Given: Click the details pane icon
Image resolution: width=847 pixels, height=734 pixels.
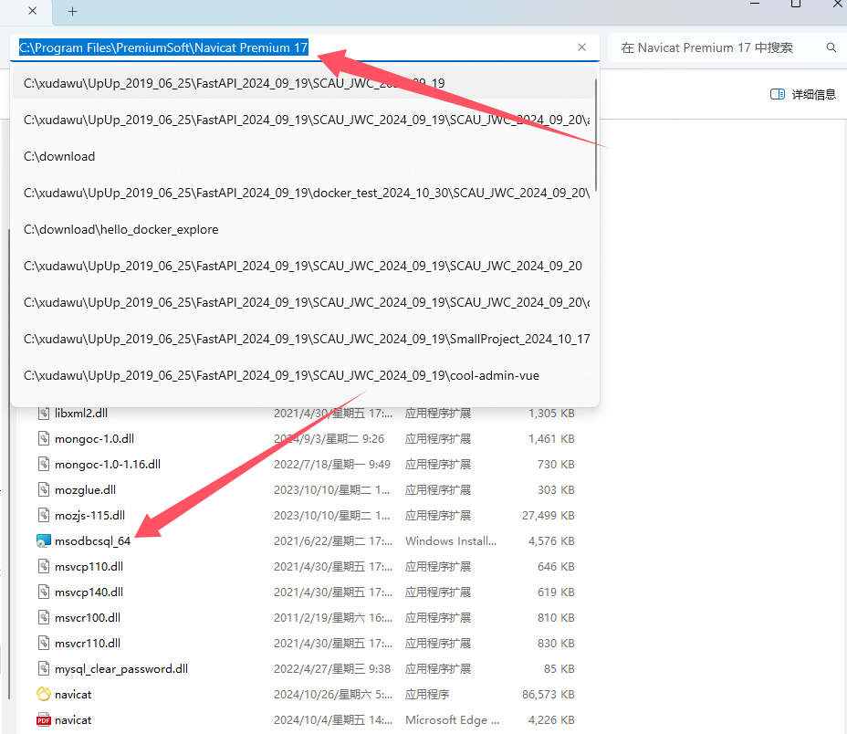Looking at the screenshot, I should [778, 95].
